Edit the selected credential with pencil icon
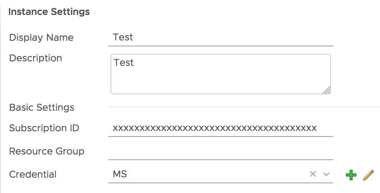 (x=368, y=175)
